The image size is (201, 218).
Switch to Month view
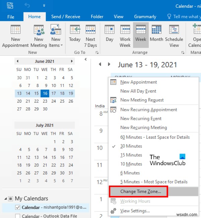pos(156,33)
